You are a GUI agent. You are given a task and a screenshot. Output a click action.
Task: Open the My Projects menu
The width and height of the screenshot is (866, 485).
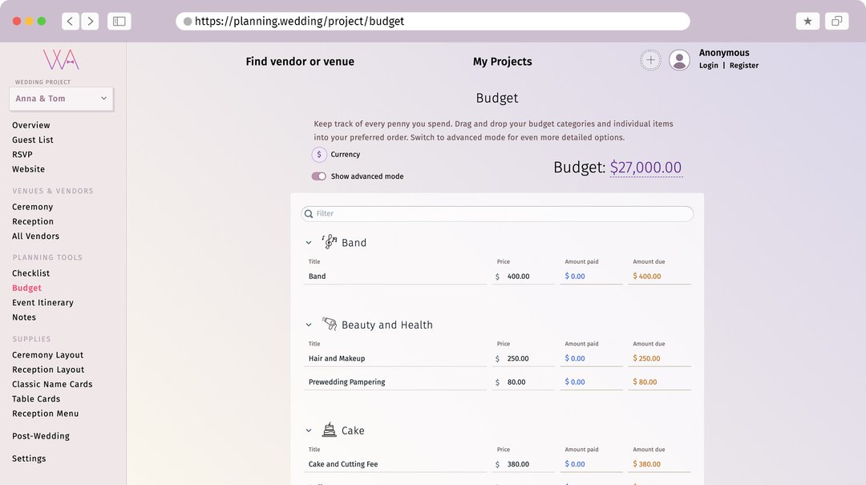coord(502,61)
